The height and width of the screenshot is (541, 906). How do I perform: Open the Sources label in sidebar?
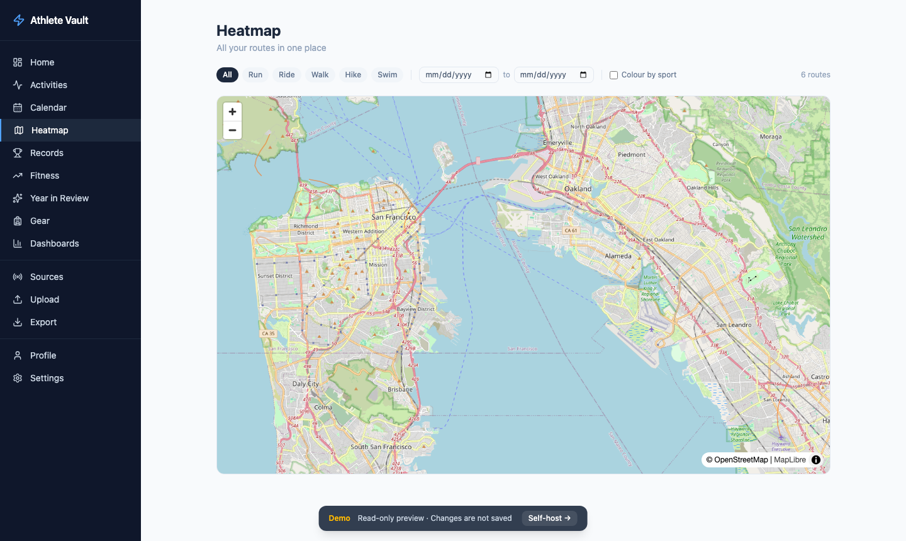tap(47, 277)
